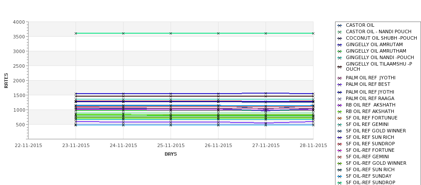Image resolution: width=421 pixels, height=185 pixels.
Task: Select SF OIL REF SUN RICH legend label
Action: (370, 137)
